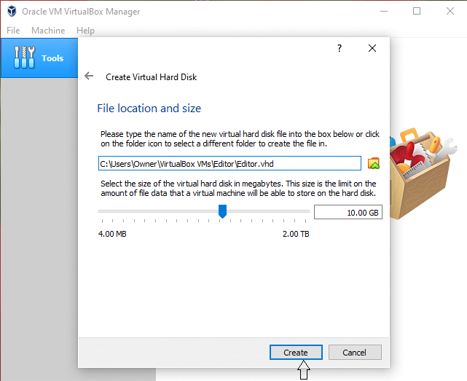Go back using the arrow beside the dialog title
The image size is (467, 381).
point(89,76)
